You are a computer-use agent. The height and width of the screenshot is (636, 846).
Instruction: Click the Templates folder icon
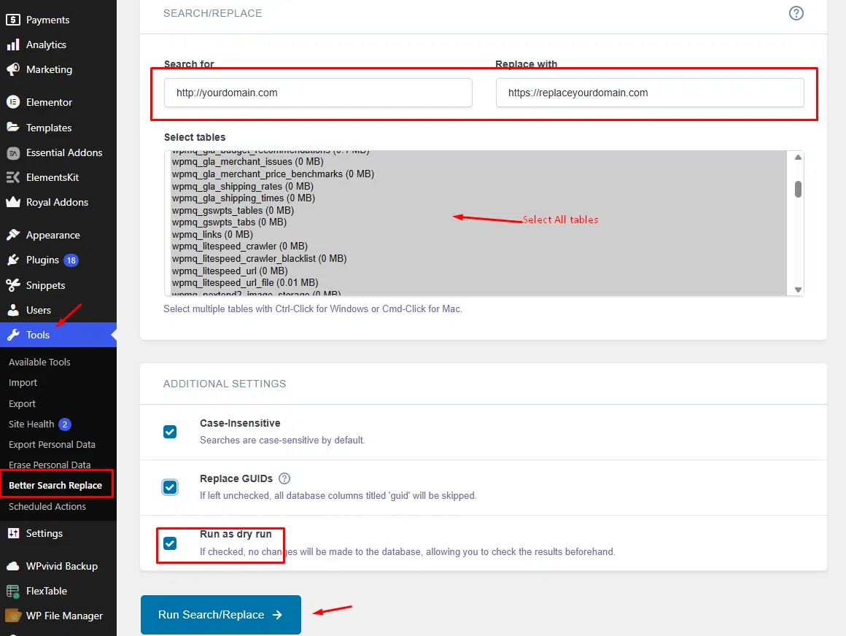(13, 128)
